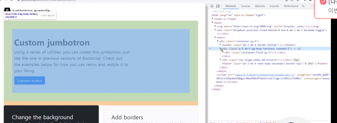This screenshot has width=337, height=123.
Task: Click ellipsis before dropdown div closing tag
Action: click(x=218, y=34)
